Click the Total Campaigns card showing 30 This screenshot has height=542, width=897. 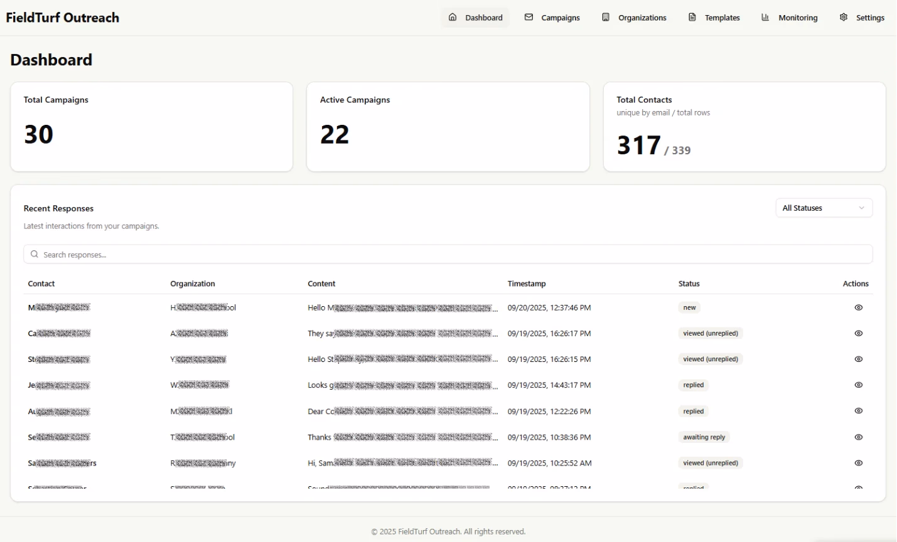pyautogui.click(x=152, y=127)
